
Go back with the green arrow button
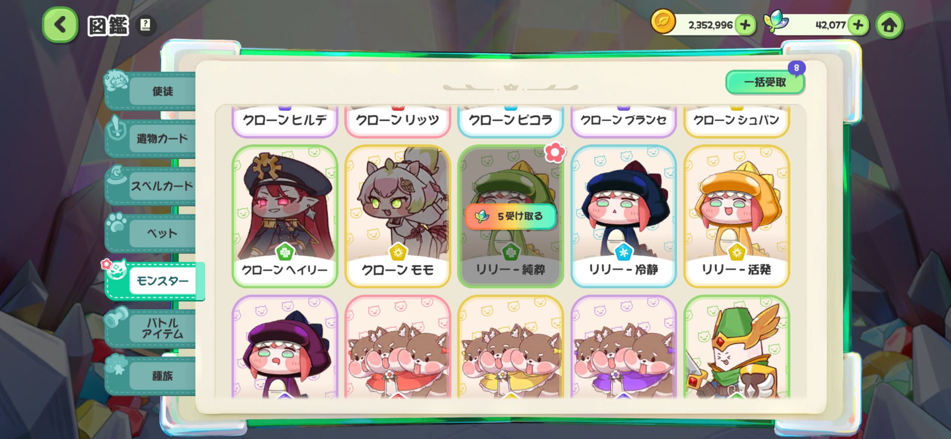pos(60,25)
